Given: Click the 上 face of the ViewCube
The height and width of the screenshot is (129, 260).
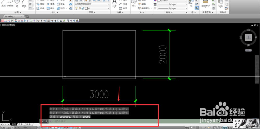Looking at the screenshot, I should pyautogui.click(x=248, y=38).
